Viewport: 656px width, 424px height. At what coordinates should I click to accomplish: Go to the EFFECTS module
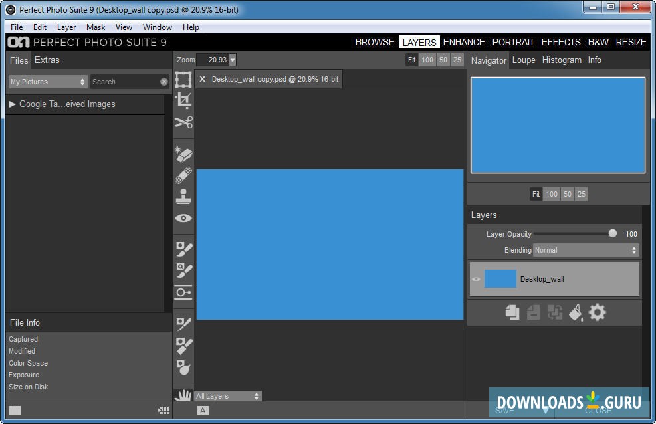coord(561,42)
